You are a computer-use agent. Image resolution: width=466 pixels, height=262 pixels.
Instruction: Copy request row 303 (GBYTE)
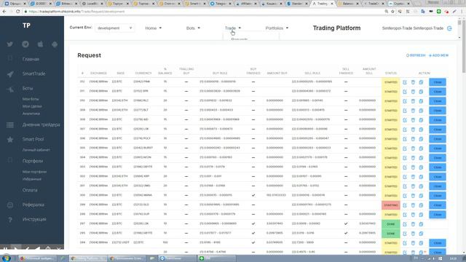(x=421, y=167)
